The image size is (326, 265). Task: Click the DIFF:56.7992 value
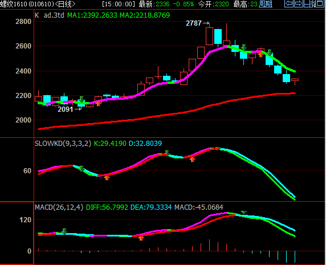coord(107,207)
